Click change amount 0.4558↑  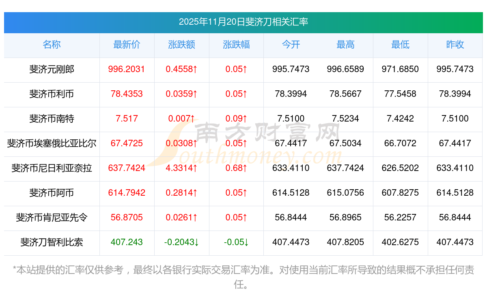click(x=181, y=69)
